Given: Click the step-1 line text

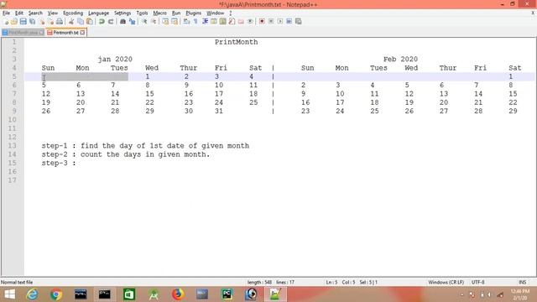Looking at the screenshot, I should coord(145,146).
